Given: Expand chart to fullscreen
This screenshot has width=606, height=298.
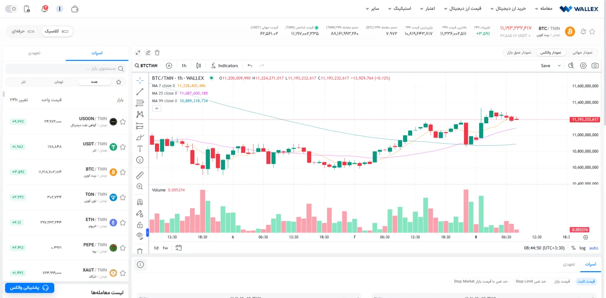Looking at the screenshot, I should coord(138,52).
